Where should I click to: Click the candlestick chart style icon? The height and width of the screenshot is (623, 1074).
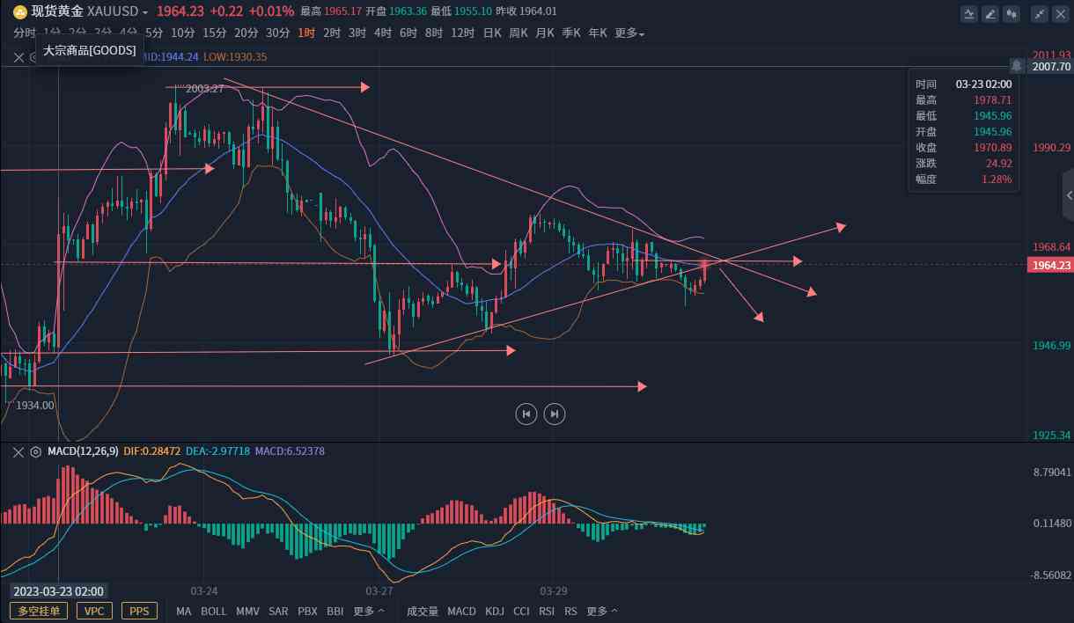1011,13
